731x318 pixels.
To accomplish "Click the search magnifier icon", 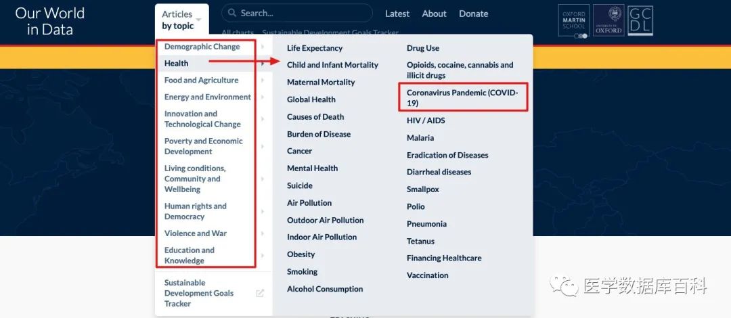I will (x=233, y=14).
